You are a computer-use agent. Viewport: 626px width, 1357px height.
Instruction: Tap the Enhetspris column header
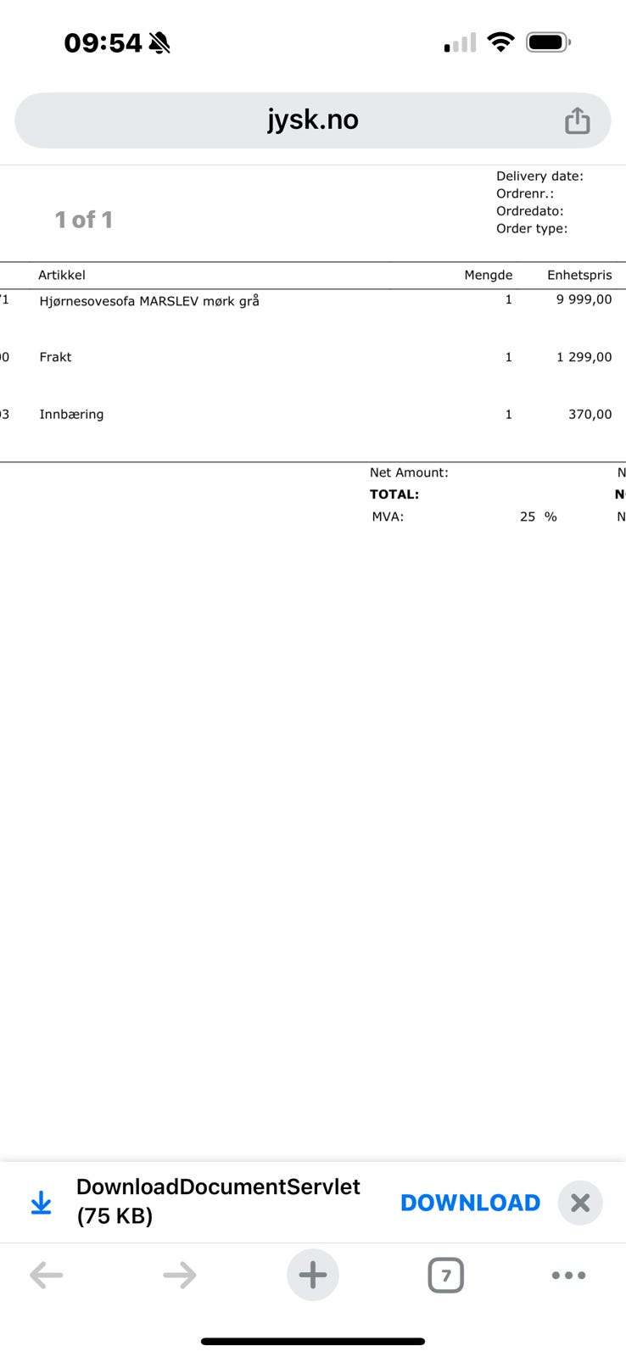pyautogui.click(x=579, y=275)
